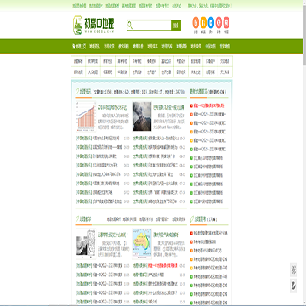Click the floating QR code button at right edge
This screenshot has width=306, height=306.
(293, 269)
